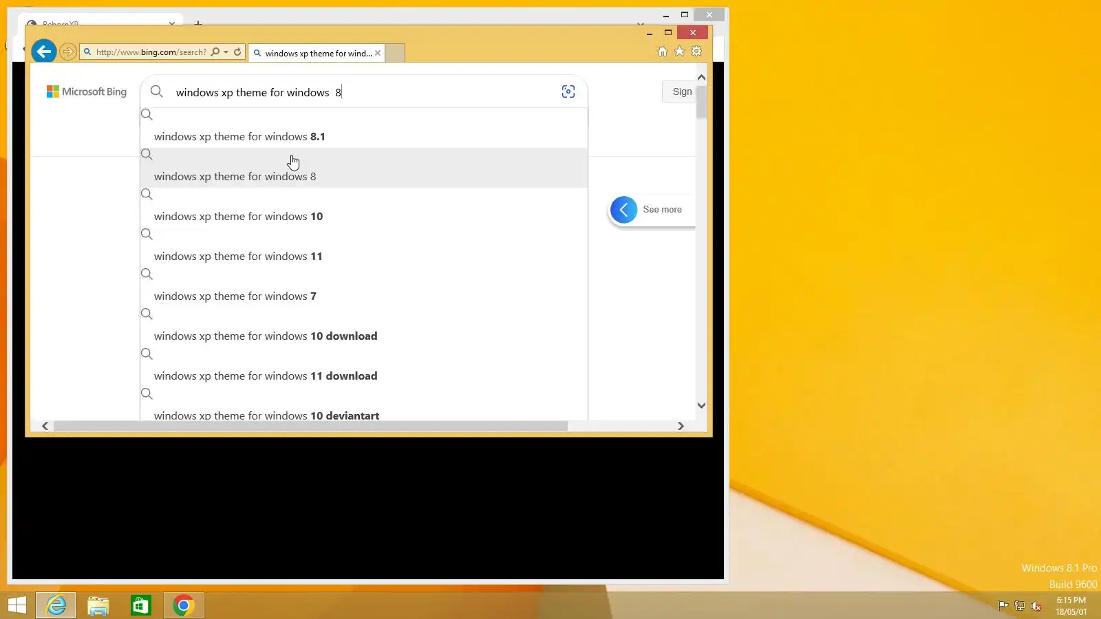Viewport: 1101px width, 619px height.
Task: Click the search magnifier in address bar
Action: 215,52
